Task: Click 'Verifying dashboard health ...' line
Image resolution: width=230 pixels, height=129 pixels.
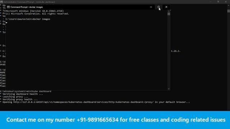Action: pos(22,94)
